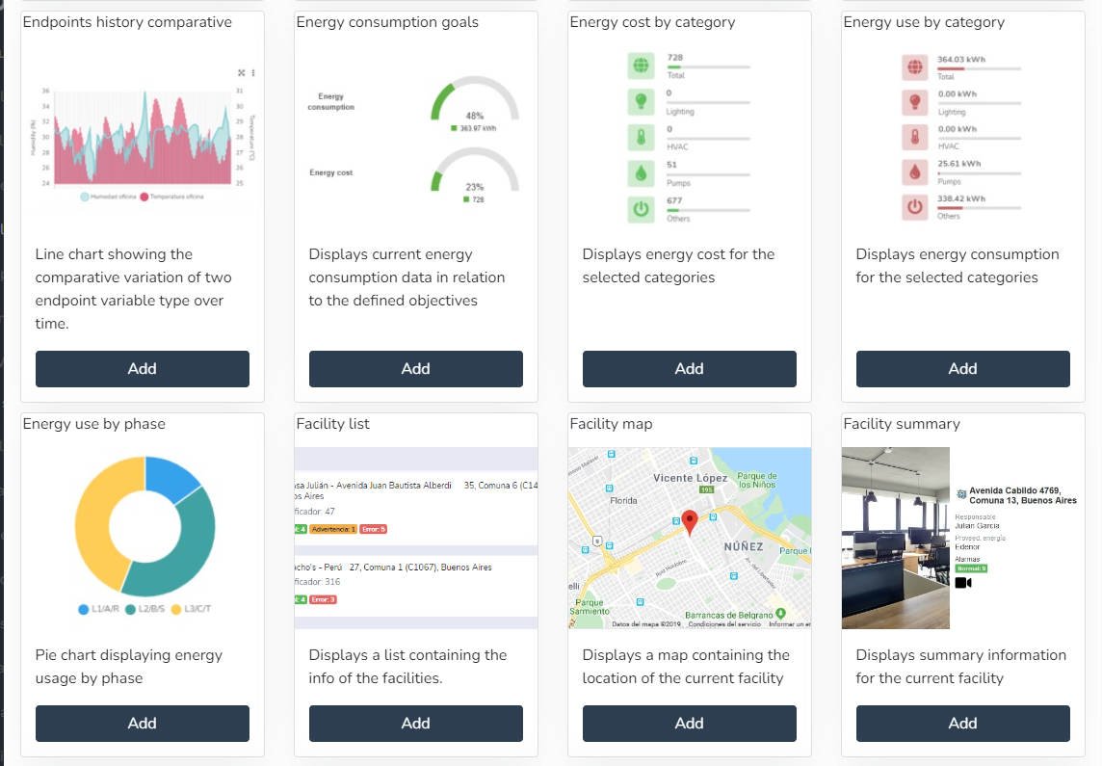Click the red map pin marker
The height and width of the screenshot is (766, 1102).
(689, 522)
